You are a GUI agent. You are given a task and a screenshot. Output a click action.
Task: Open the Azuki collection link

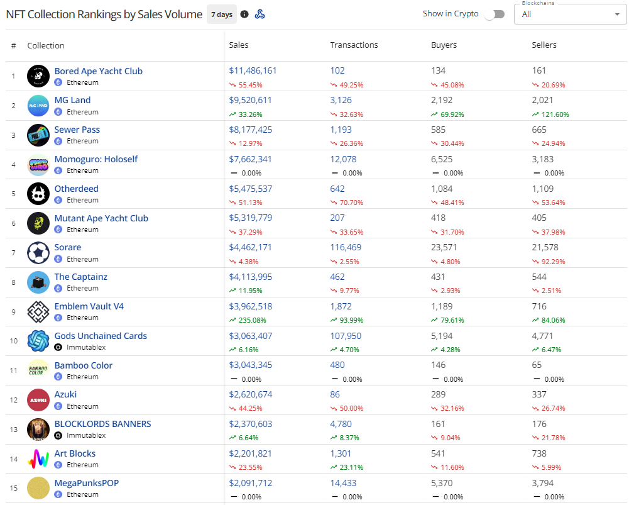tap(65, 394)
